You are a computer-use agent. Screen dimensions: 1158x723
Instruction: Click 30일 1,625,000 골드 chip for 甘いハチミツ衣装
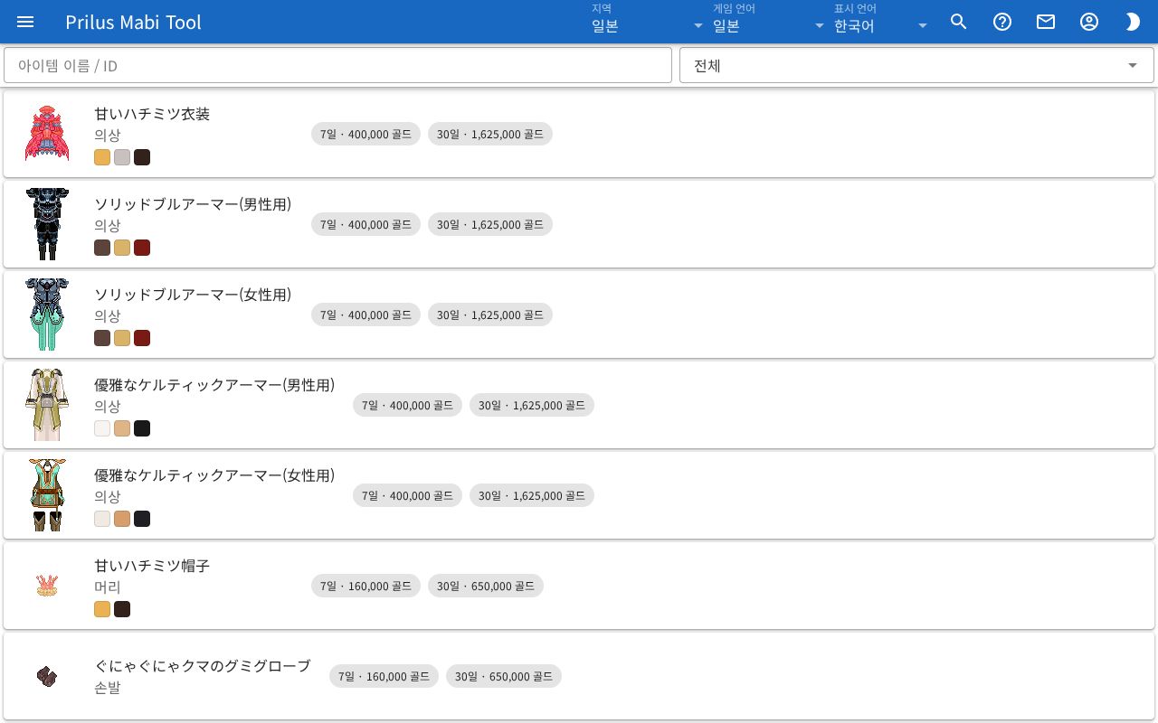pos(490,134)
